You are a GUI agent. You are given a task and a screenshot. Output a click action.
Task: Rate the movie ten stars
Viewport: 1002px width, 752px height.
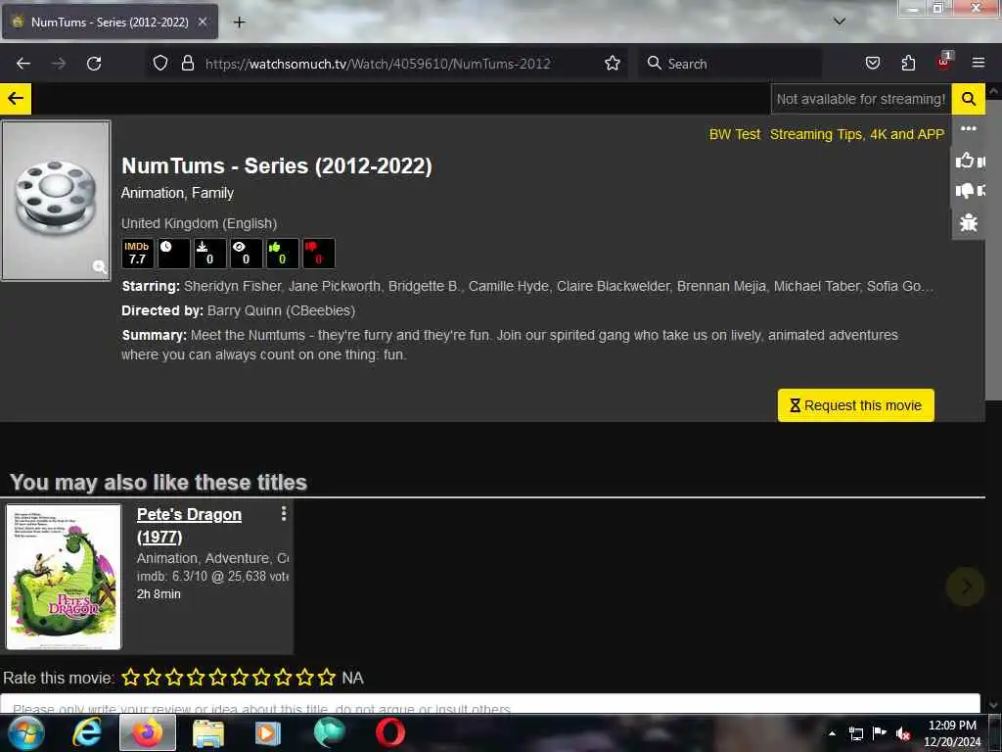[327, 678]
